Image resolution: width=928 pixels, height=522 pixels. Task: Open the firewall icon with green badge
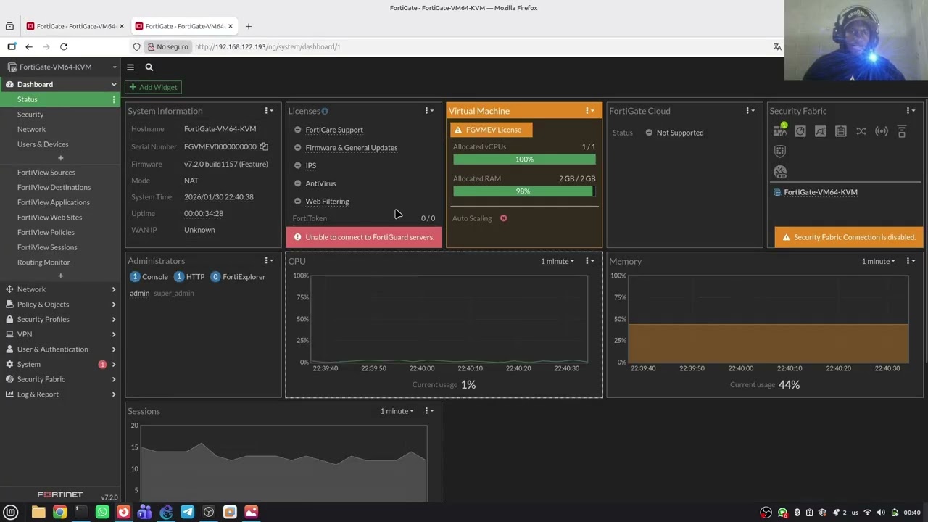(780, 130)
